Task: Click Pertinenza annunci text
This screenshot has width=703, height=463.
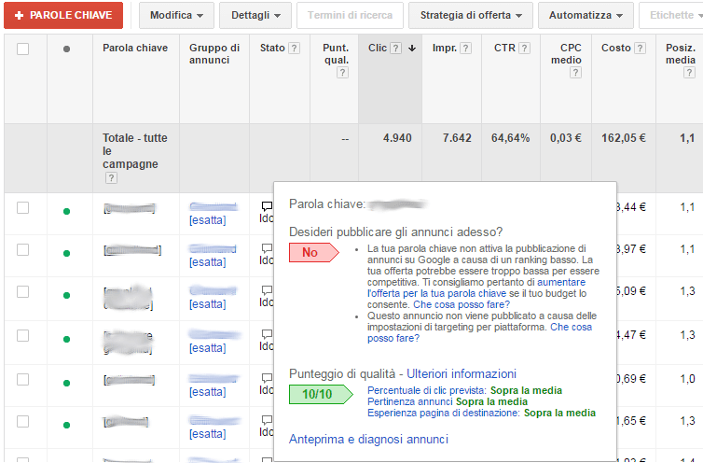Action: (x=410, y=401)
